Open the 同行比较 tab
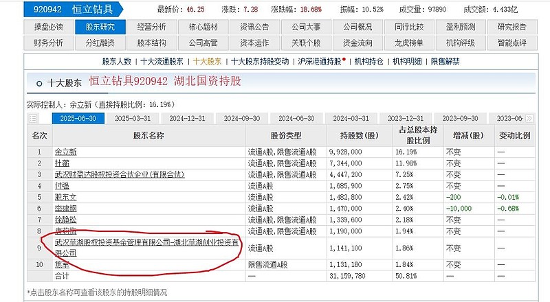This screenshot has height=302, width=550. point(409,27)
